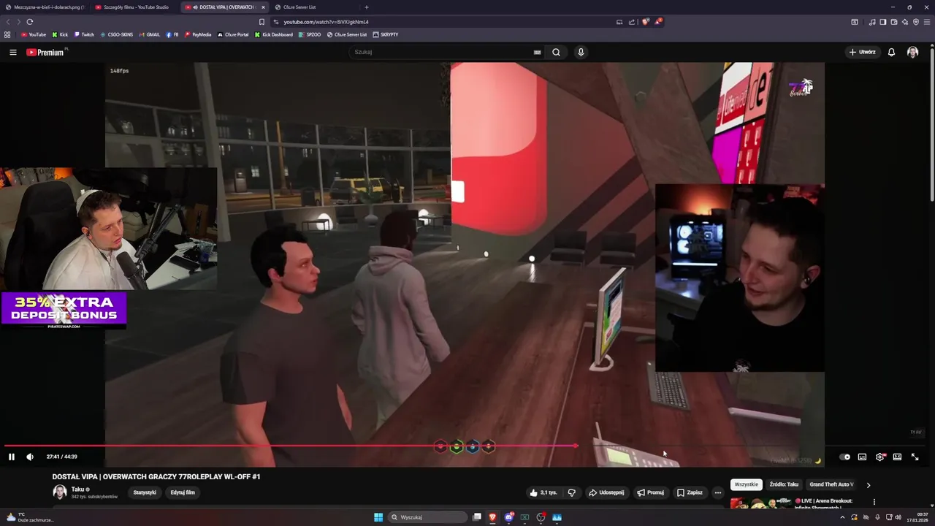Image resolution: width=935 pixels, height=526 pixels.
Task: Open the Taku channel name link
Action: click(x=77, y=489)
